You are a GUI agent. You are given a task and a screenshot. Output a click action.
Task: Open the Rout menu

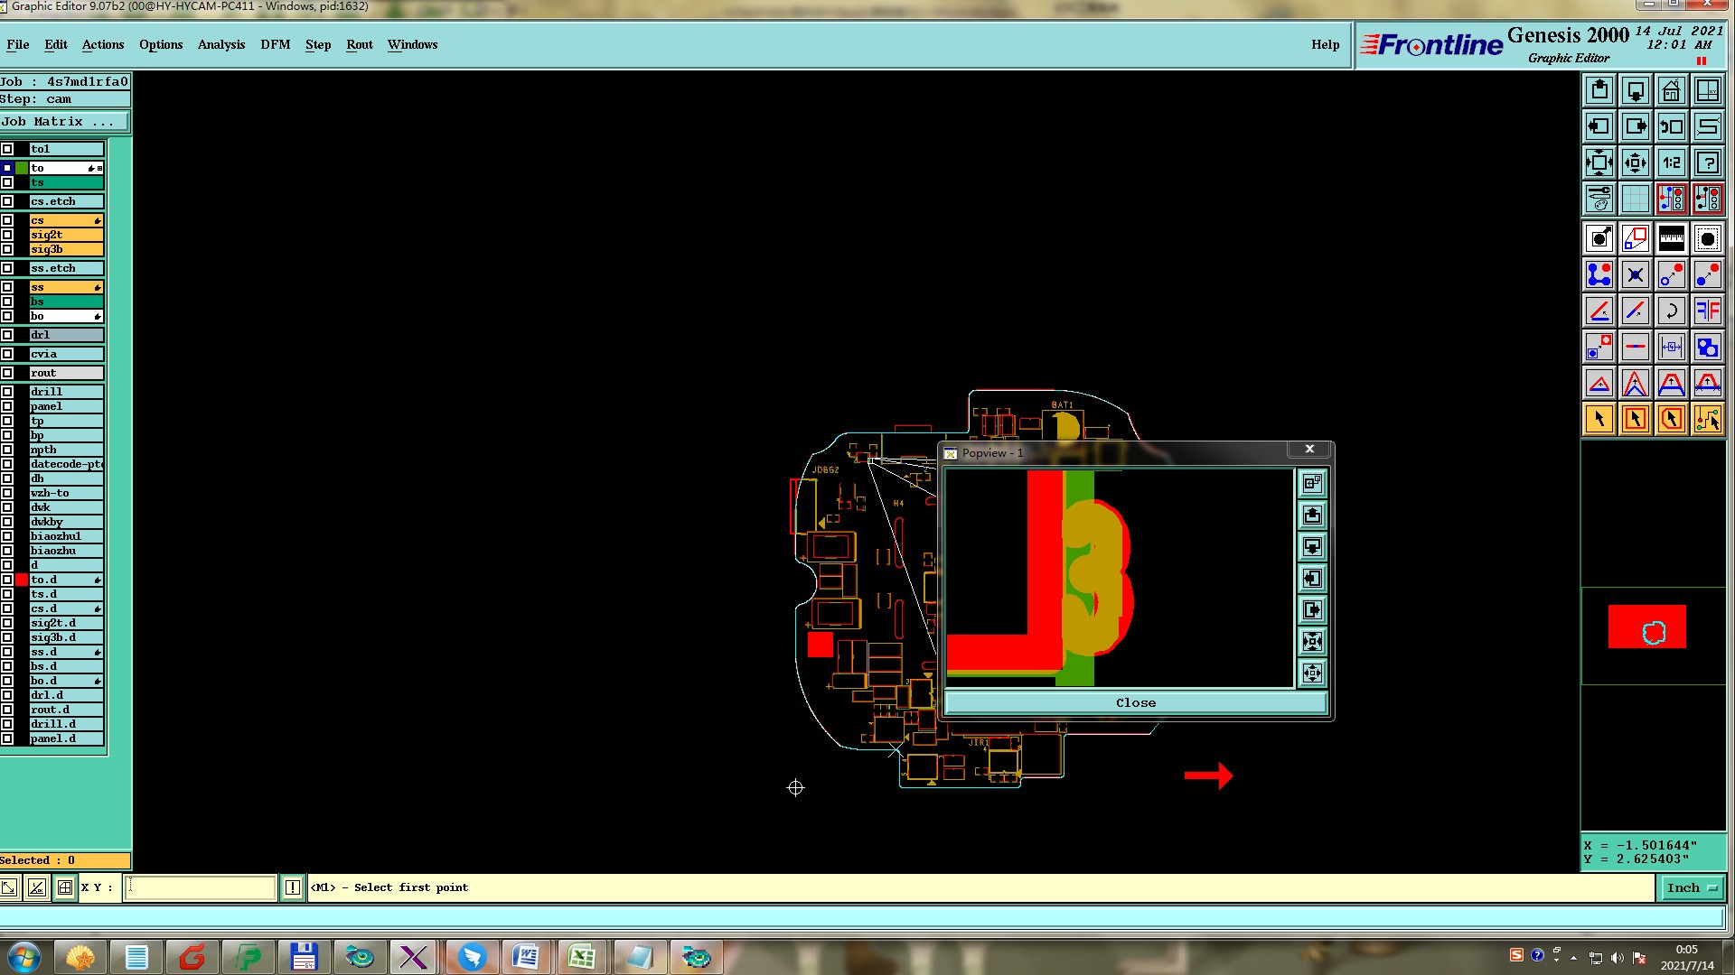coord(360,44)
